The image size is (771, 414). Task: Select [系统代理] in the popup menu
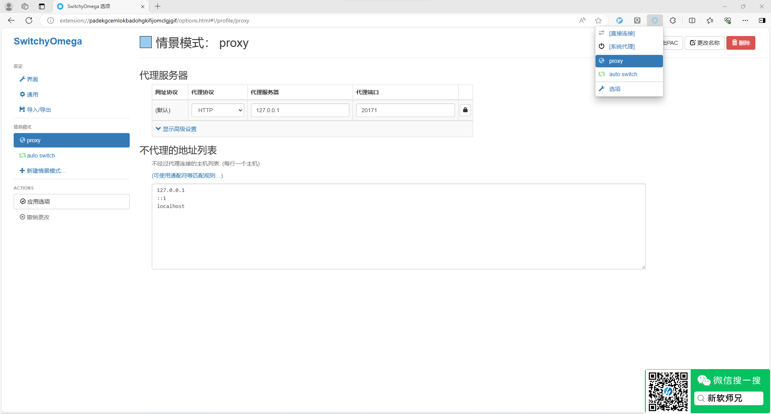point(622,46)
